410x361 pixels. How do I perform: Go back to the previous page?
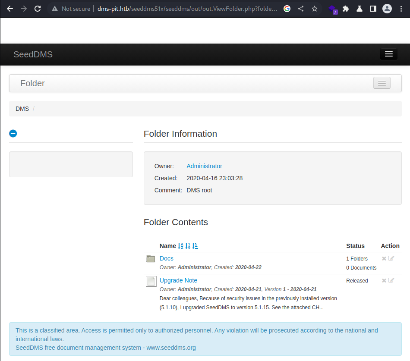10,9
